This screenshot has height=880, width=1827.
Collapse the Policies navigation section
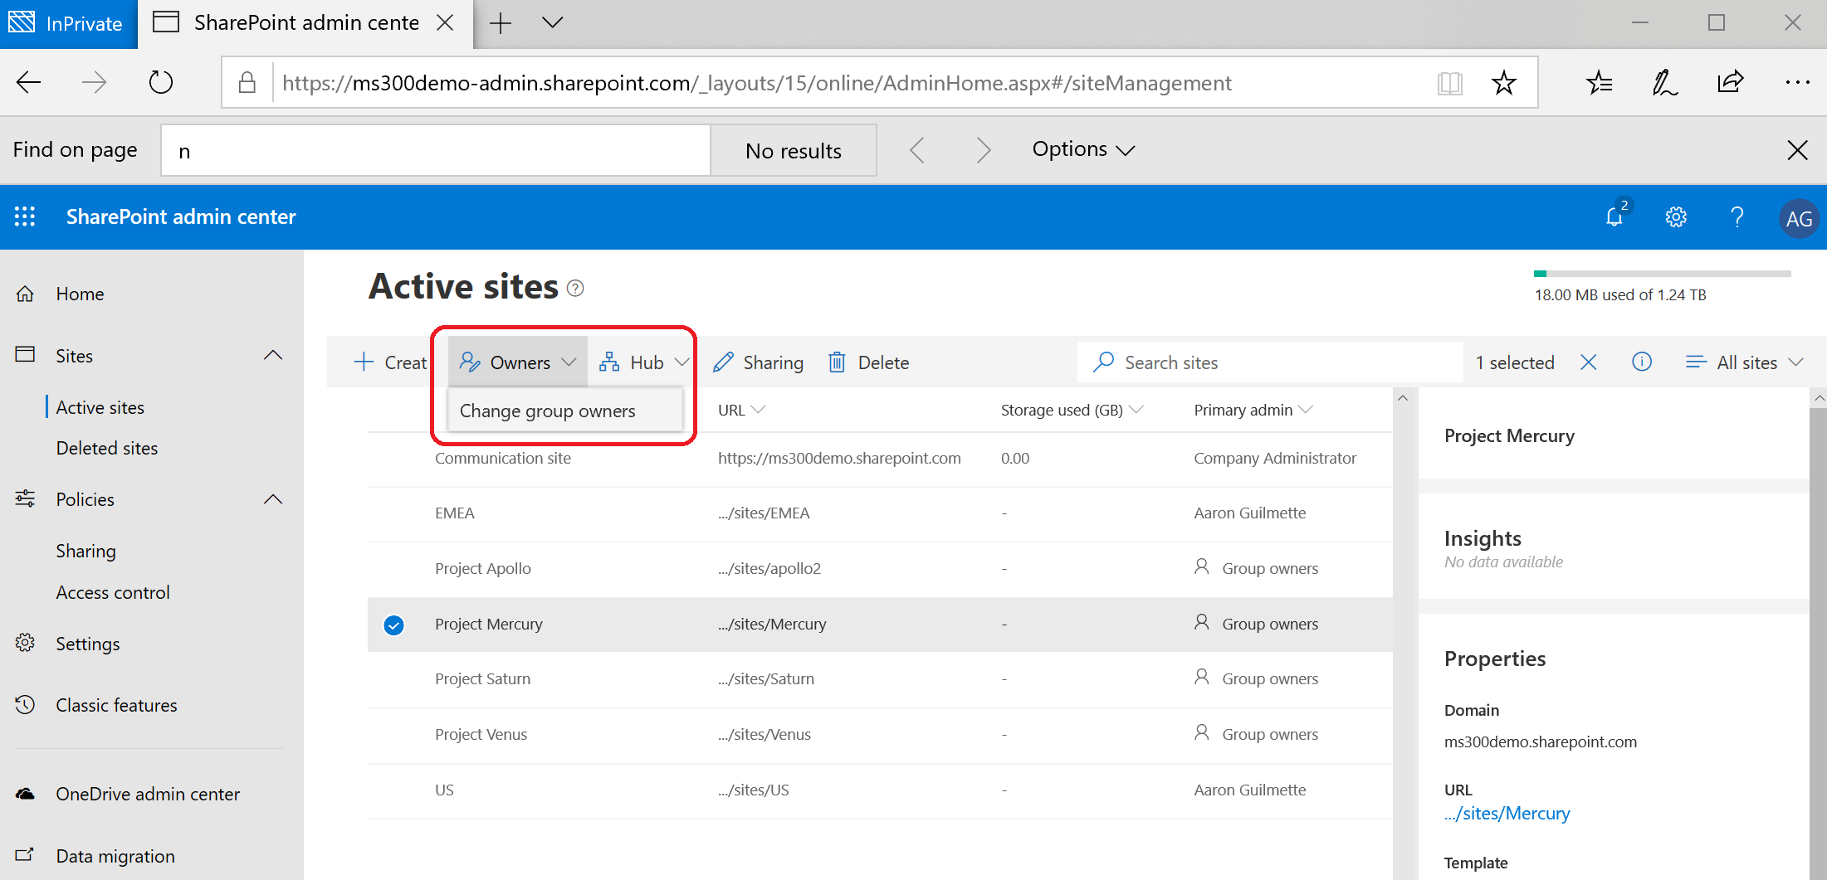(x=272, y=499)
